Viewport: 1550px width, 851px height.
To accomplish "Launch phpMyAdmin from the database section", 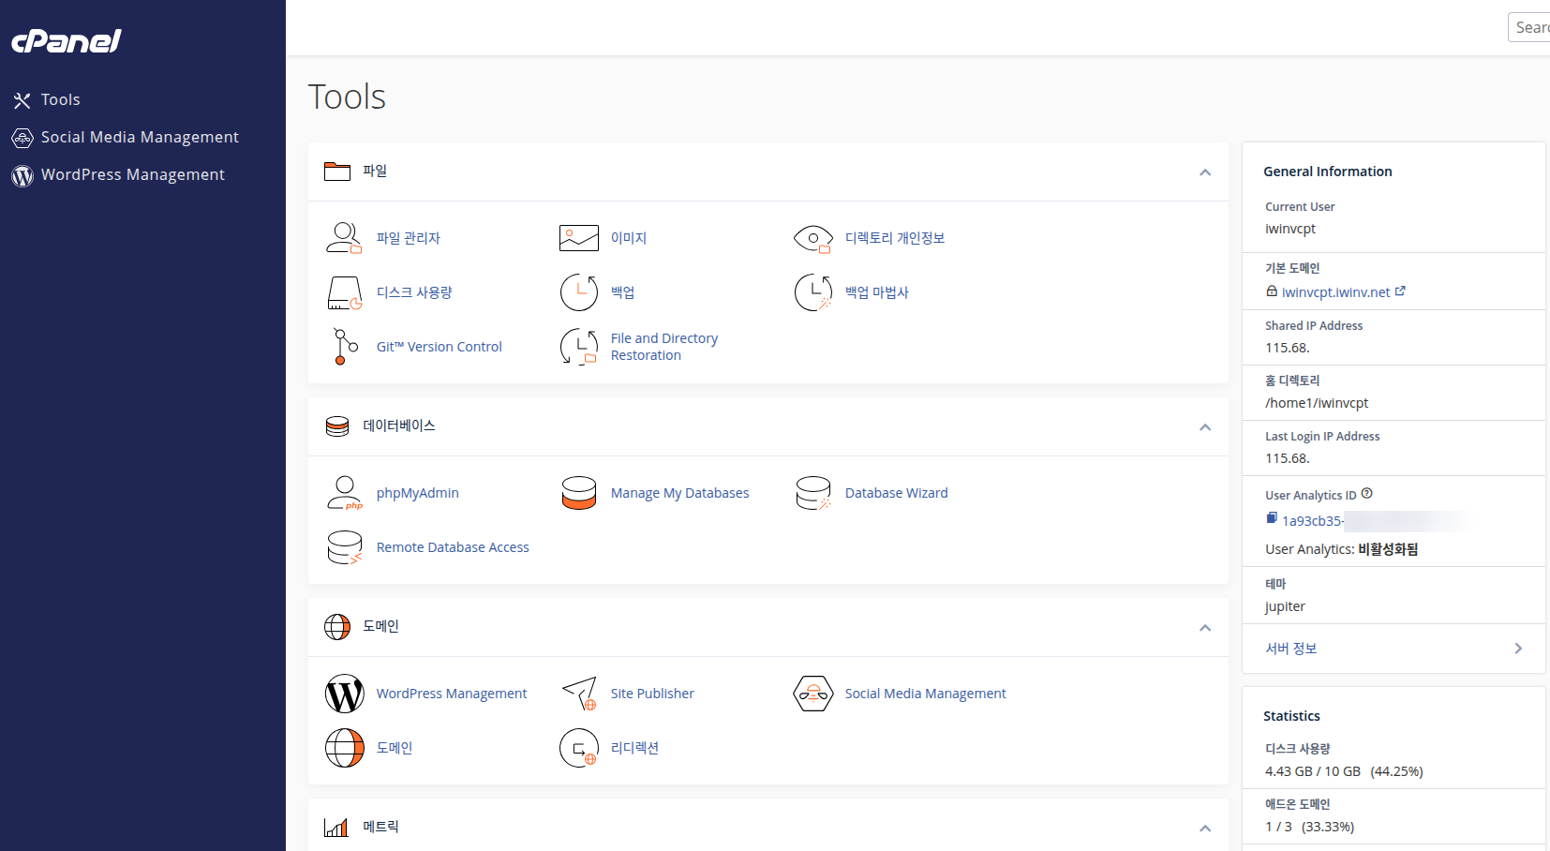I will tap(417, 492).
